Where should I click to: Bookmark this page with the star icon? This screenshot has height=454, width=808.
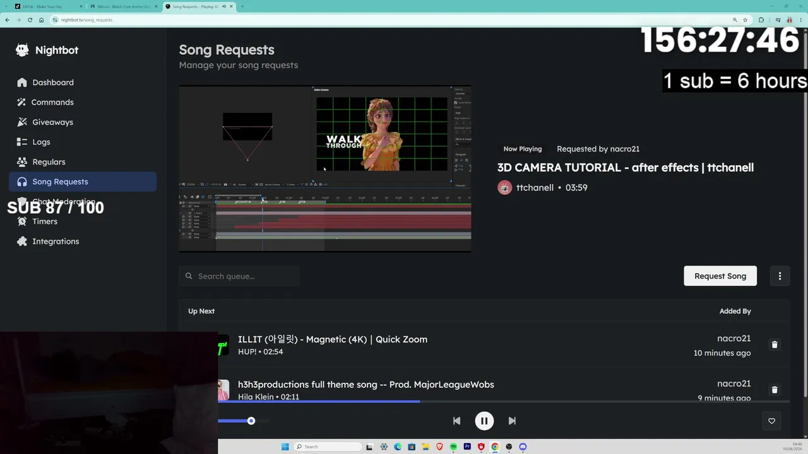[745, 20]
